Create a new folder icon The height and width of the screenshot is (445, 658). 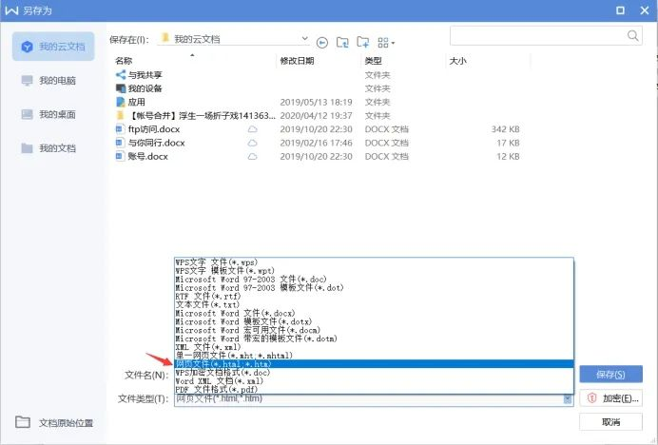point(362,42)
